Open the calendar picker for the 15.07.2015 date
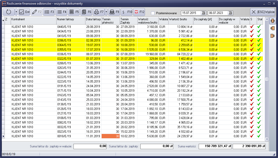The image size is (278, 158). (x=203, y=13)
